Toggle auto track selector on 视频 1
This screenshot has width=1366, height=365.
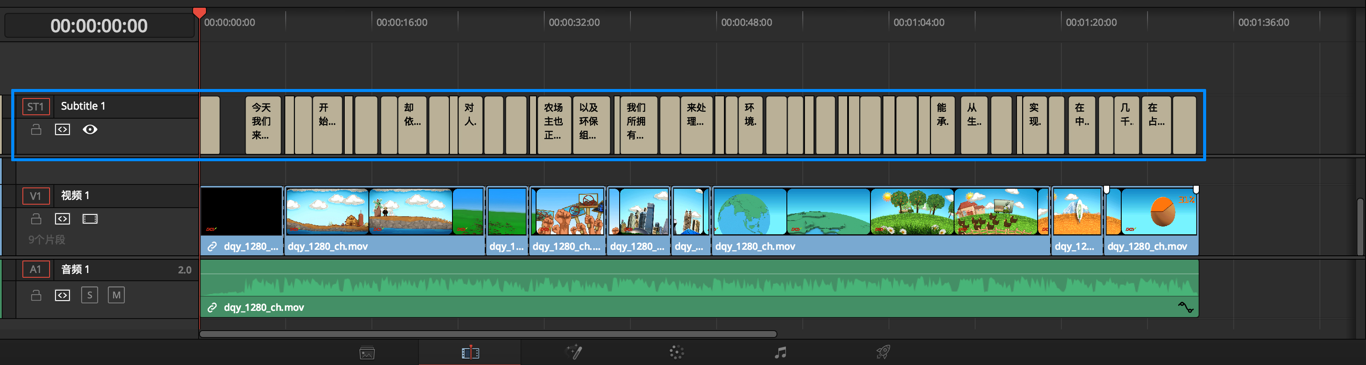[62, 218]
